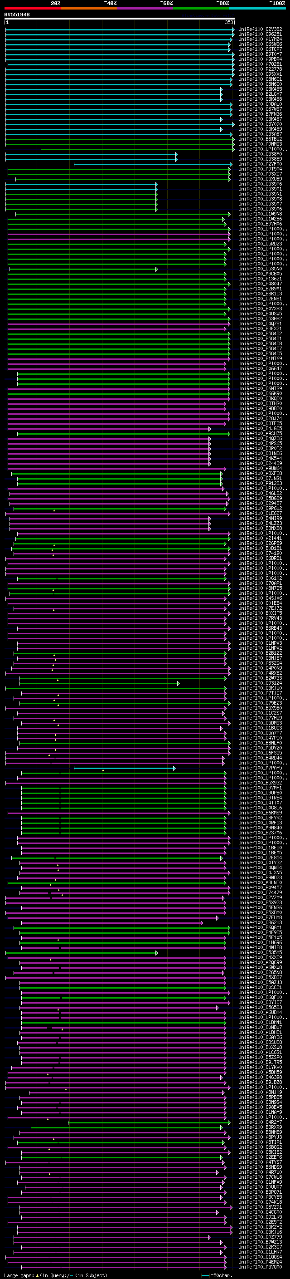Screen dimensions: 290x1279
Task: Select the UniRef100_P91283 label
Action: tap(260, 483)
